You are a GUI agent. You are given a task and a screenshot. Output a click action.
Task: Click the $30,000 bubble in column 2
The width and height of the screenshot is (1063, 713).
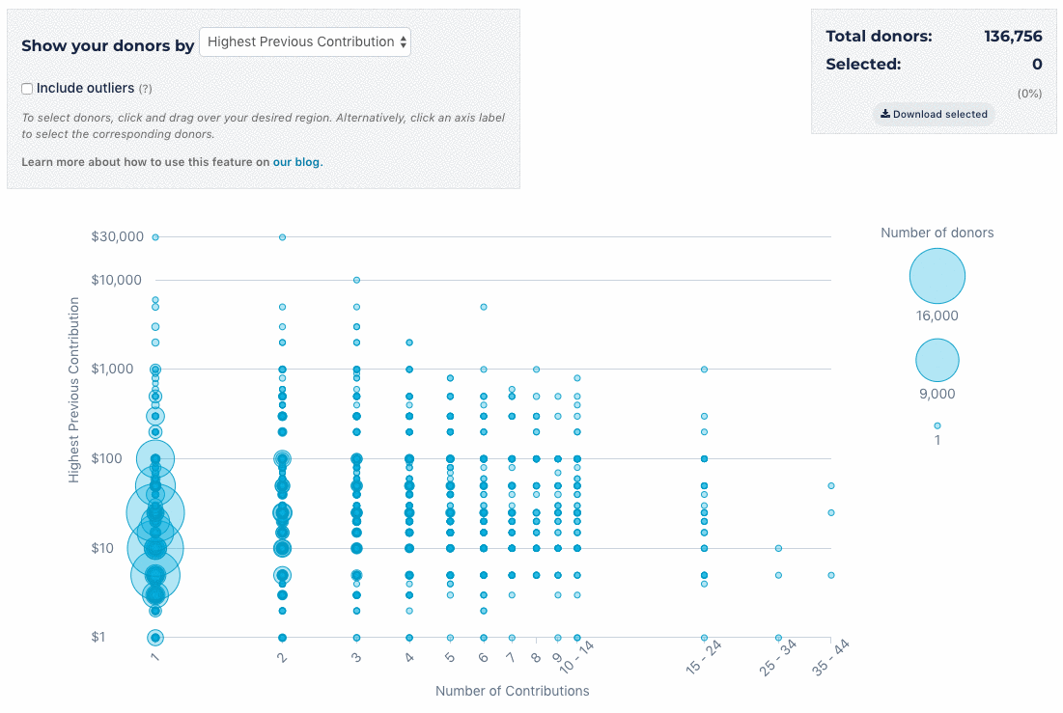click(x=282, y=236)
